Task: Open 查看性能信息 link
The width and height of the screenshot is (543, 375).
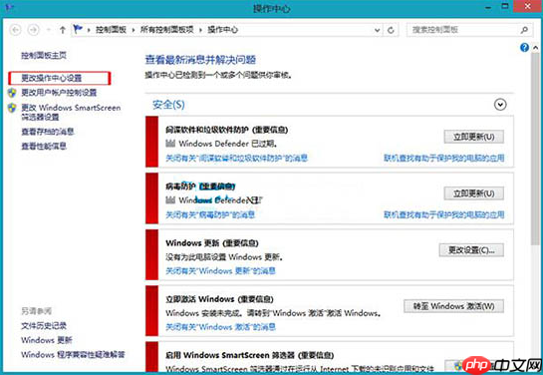Action: coord(44,146)
